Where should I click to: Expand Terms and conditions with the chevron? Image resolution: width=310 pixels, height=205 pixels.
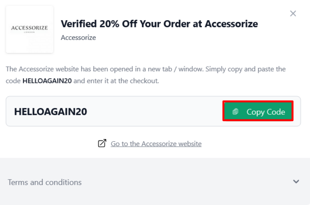point(296,182)
